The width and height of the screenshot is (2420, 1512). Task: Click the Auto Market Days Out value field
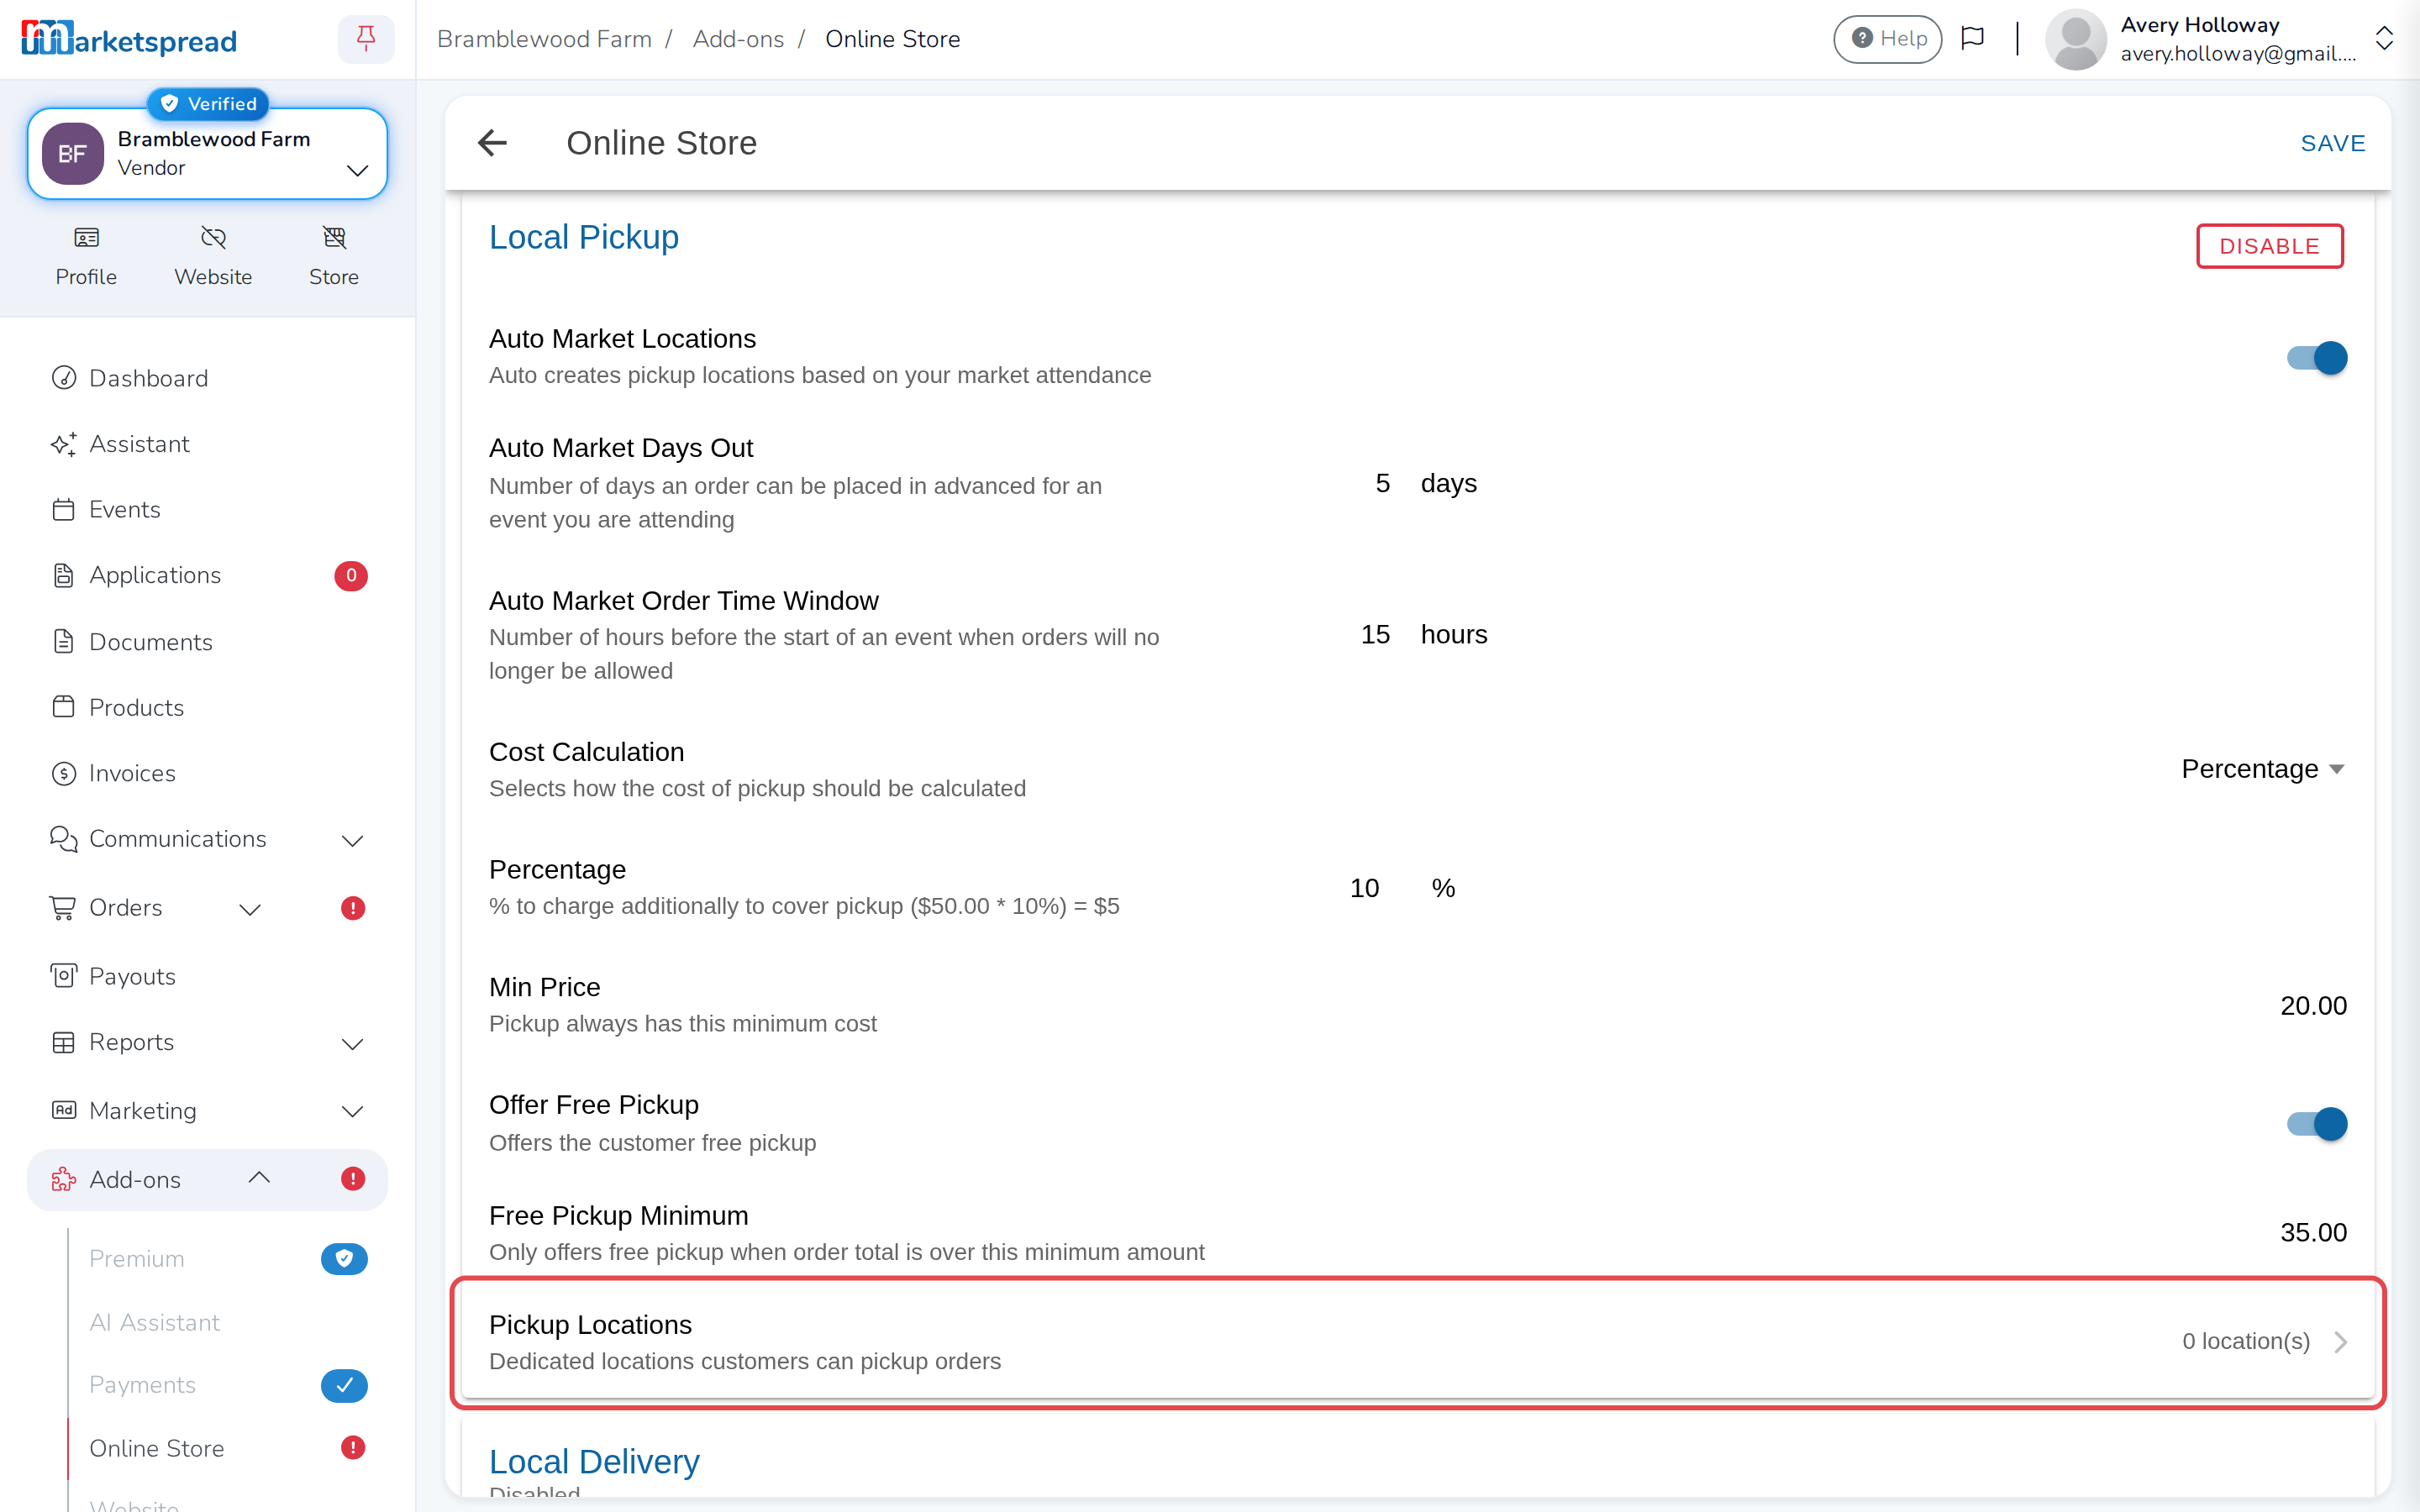tap(1382, 483)
